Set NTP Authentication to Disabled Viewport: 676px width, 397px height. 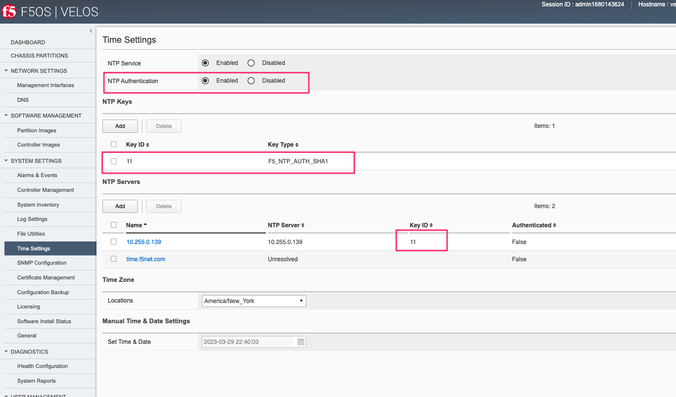251,81
